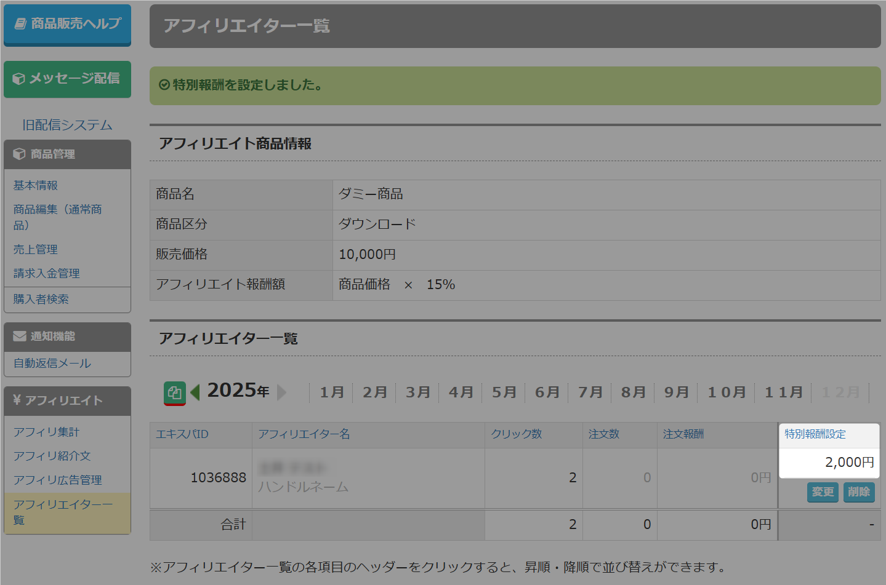Open アフィリ広告管理 page
This screenshot has width=886, height=585.
pos(58,480)
